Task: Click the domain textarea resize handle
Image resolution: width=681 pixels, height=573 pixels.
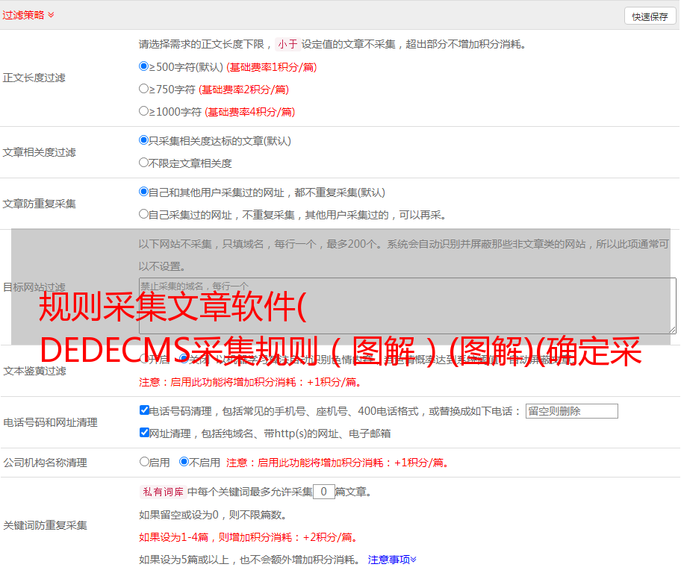Action: click(x=672, y=329)
